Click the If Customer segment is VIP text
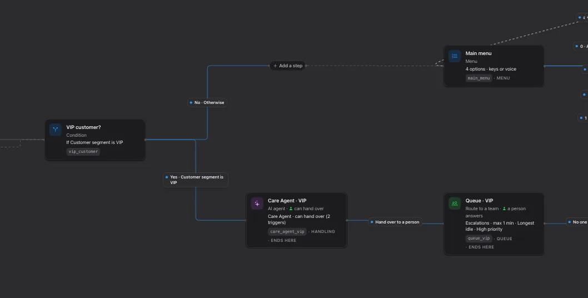588x298 pixels. (x=94, y=143)
